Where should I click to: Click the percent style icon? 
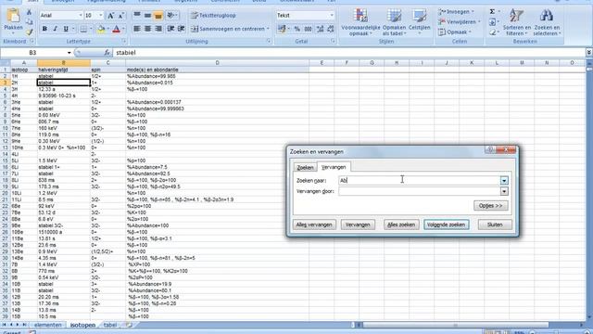coord(297,29)
